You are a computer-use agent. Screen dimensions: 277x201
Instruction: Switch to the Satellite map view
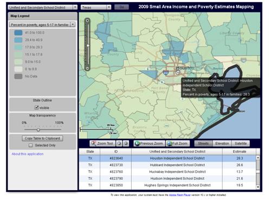[x=241, y=144]
